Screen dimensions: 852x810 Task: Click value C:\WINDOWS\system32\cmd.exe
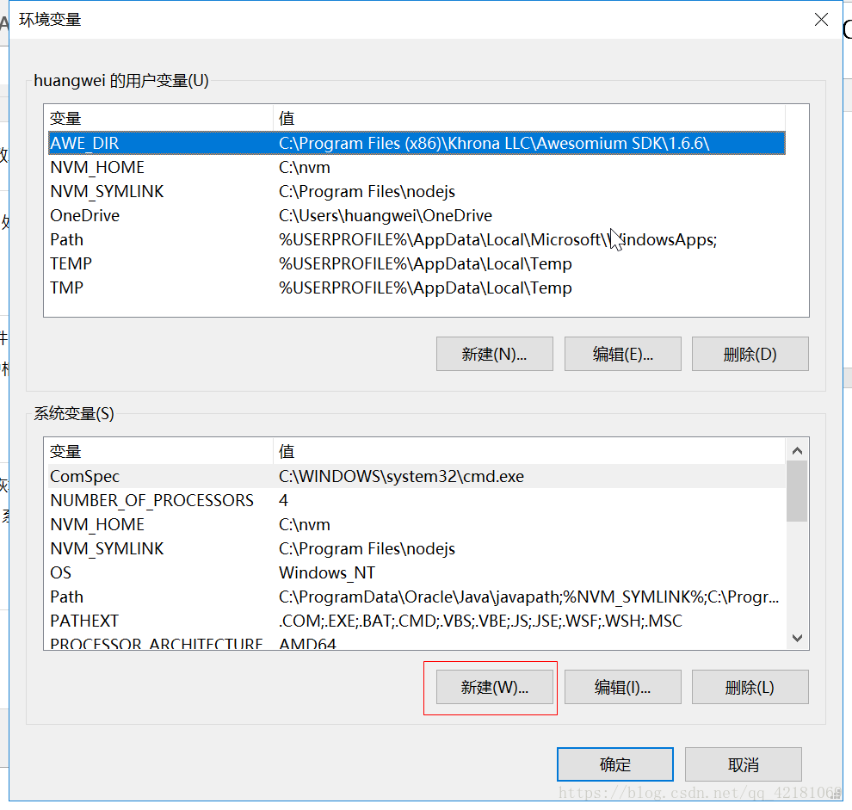pos(401,476)
